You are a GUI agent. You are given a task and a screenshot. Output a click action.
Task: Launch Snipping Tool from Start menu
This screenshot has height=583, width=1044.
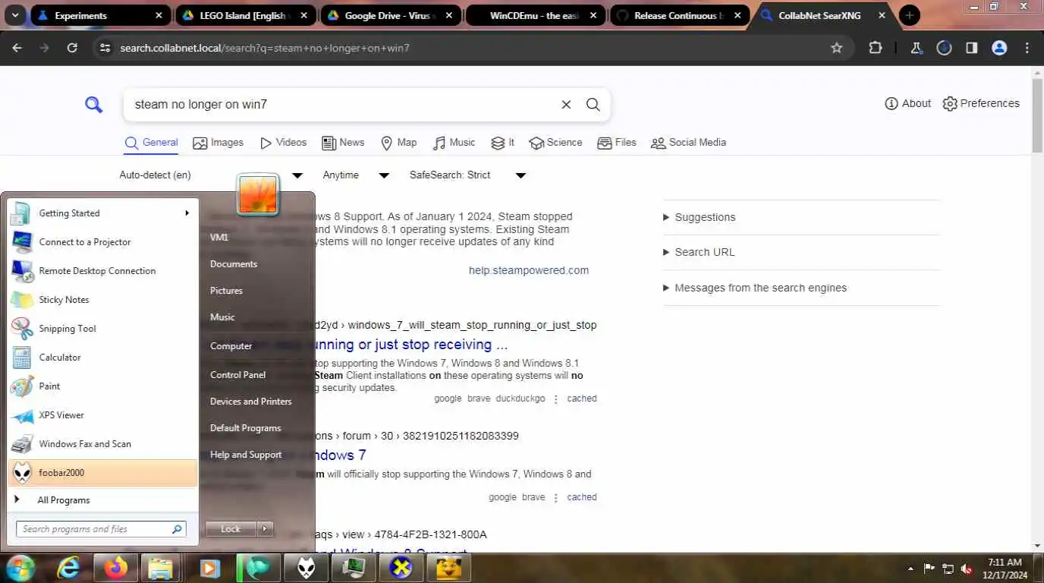click(102, 329)
